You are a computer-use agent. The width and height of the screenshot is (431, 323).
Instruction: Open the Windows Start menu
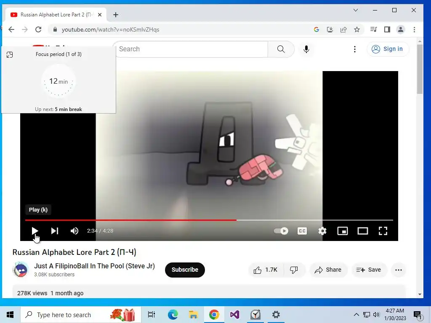pos(10,315)
